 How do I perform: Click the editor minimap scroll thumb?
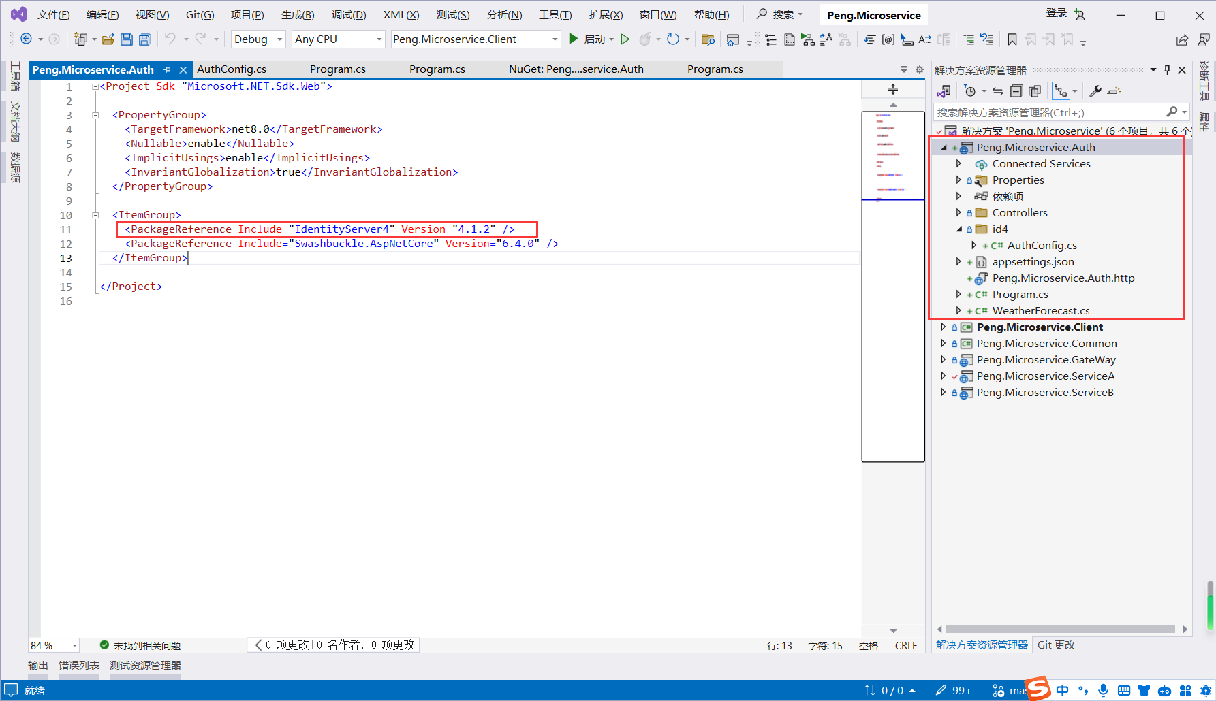click(x=893, y=287)
